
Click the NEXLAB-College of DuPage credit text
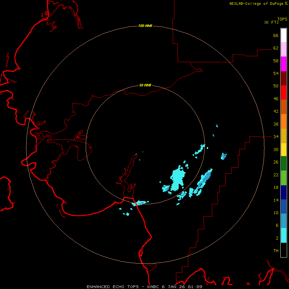256,4
